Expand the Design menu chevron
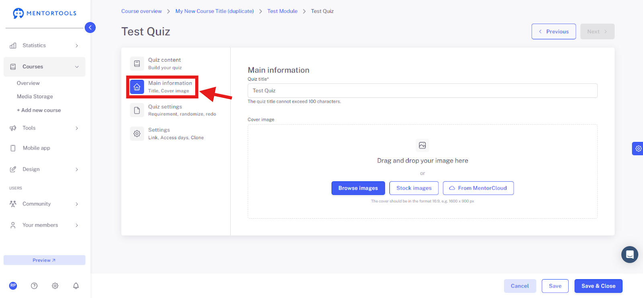Viewport: 643px width, 298px height. 77,170
